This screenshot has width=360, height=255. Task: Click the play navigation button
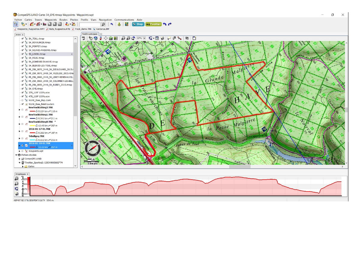55,24
